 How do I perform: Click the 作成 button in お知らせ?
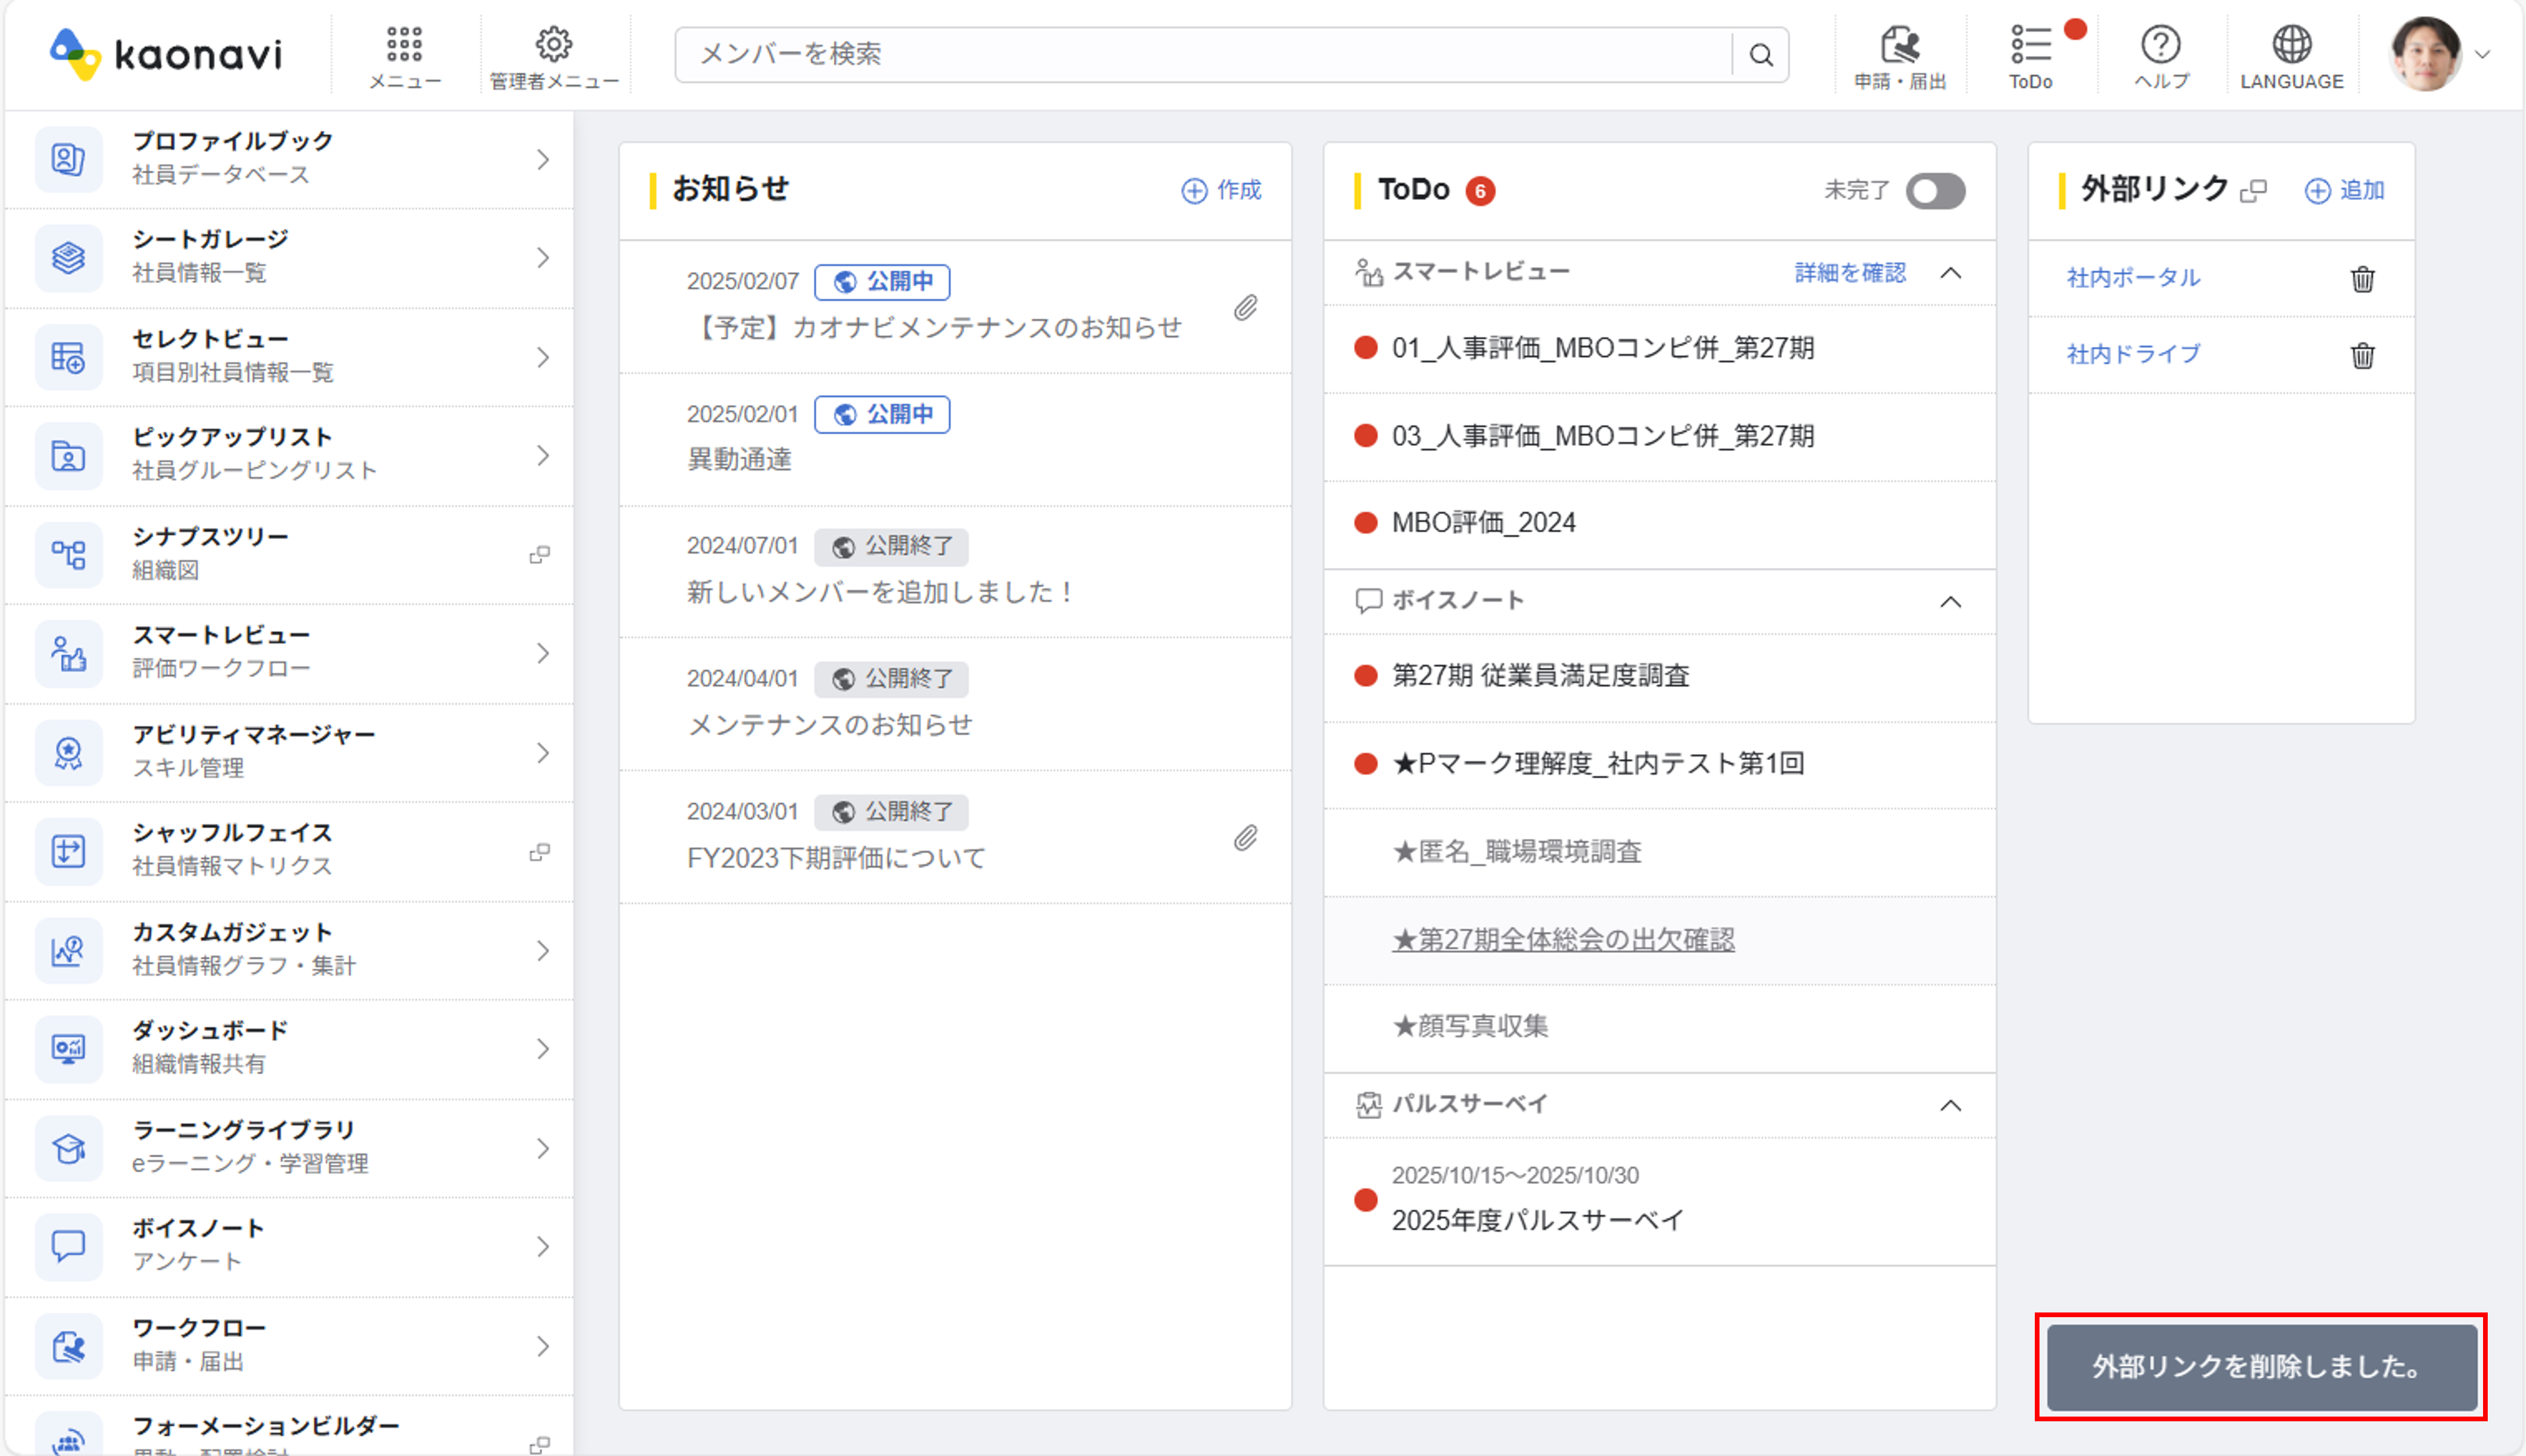tap(1222, 190)
